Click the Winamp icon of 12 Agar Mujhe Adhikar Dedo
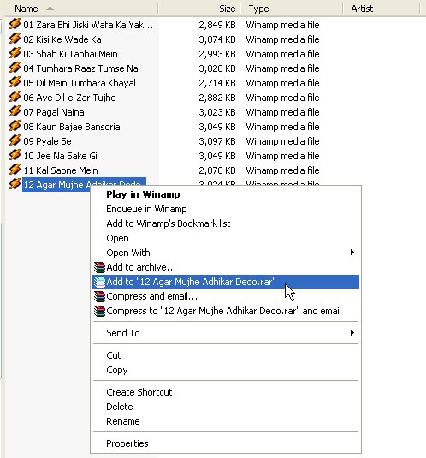The height and width of the screenshot is (458, 426). click(x=15, y=184)
